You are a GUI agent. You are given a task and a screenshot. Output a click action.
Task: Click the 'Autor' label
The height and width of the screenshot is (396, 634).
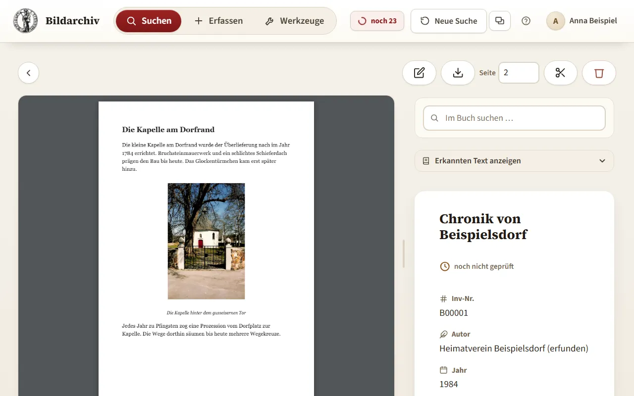coord(461,334)
